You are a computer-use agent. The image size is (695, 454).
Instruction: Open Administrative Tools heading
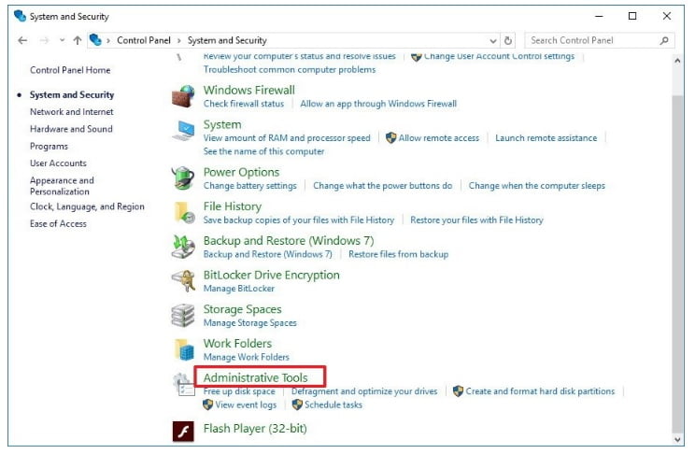click(256, 377)
